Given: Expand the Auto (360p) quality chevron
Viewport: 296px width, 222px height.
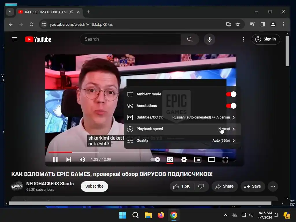Looking at the screenshot, I should 234,140.
